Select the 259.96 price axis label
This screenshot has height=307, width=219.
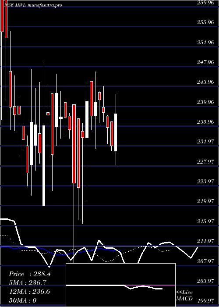pyautogui.click(x=205, y=3)
